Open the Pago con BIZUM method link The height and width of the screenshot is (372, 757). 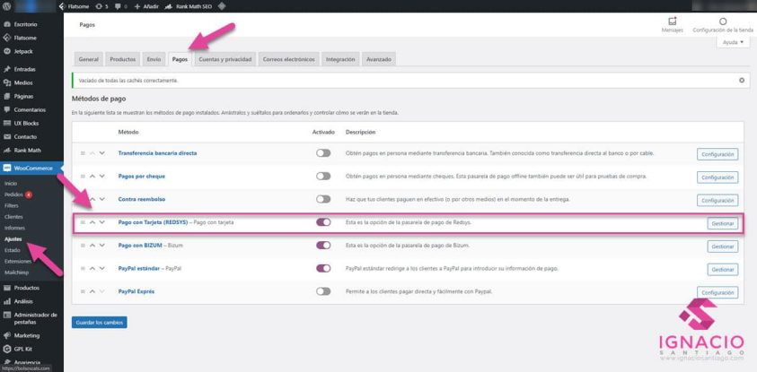click(140, 246)
